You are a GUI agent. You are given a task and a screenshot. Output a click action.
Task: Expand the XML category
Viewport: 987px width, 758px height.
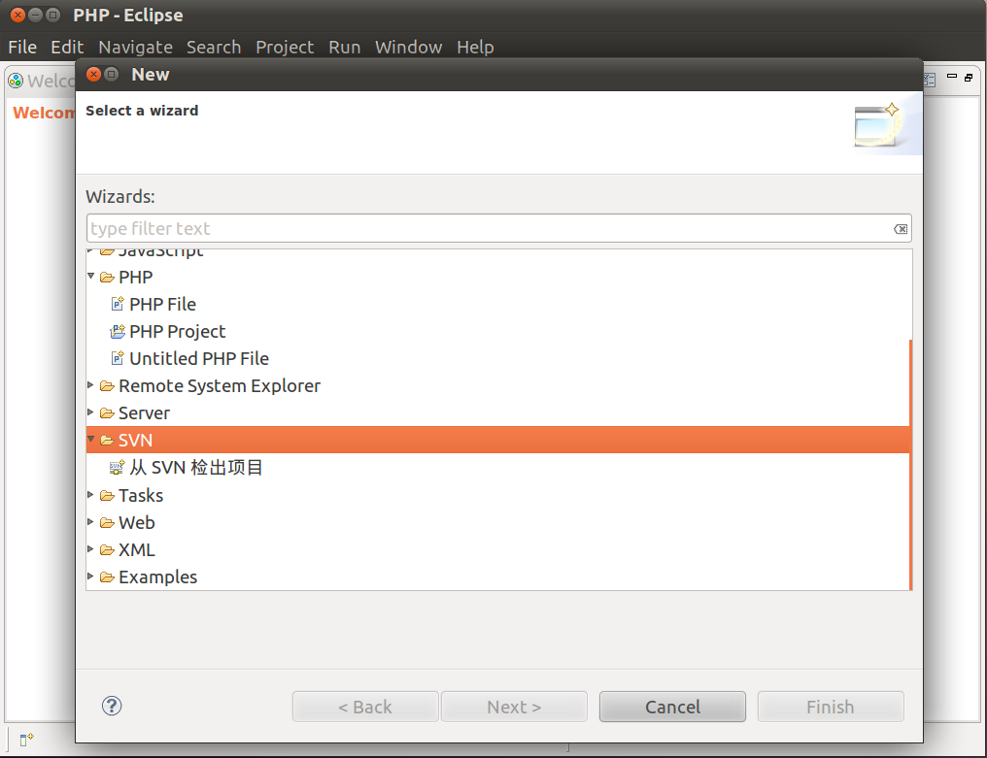click(90, 548)
